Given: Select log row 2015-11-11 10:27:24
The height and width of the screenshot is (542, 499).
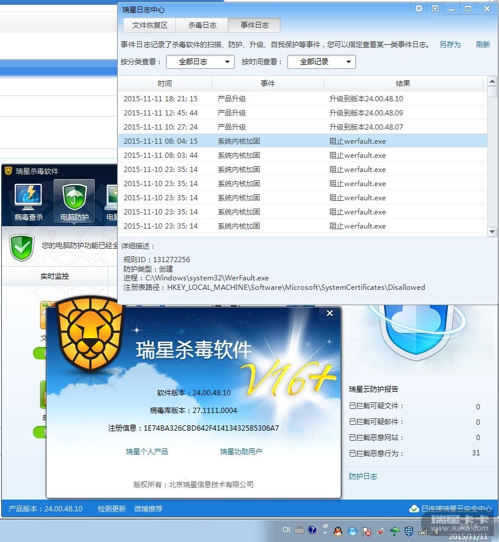Looking at the screenshot, I should pyautogui.click(x=302, y=127).
